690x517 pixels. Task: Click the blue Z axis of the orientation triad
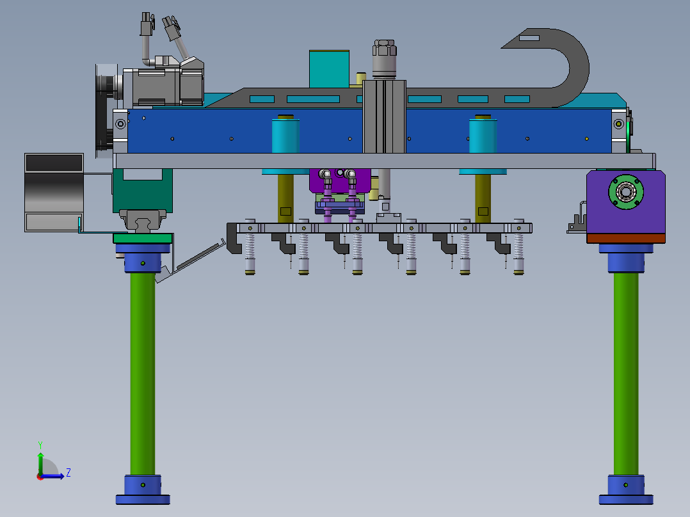click(52, 476)
